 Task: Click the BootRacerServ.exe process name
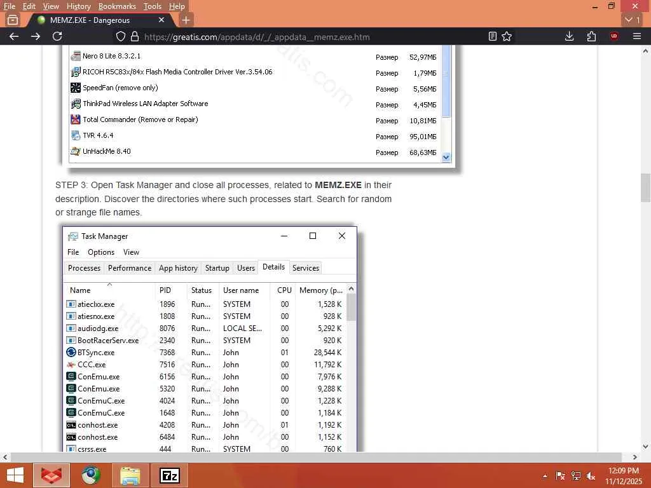pyautogui.click(x=108, y=341)
